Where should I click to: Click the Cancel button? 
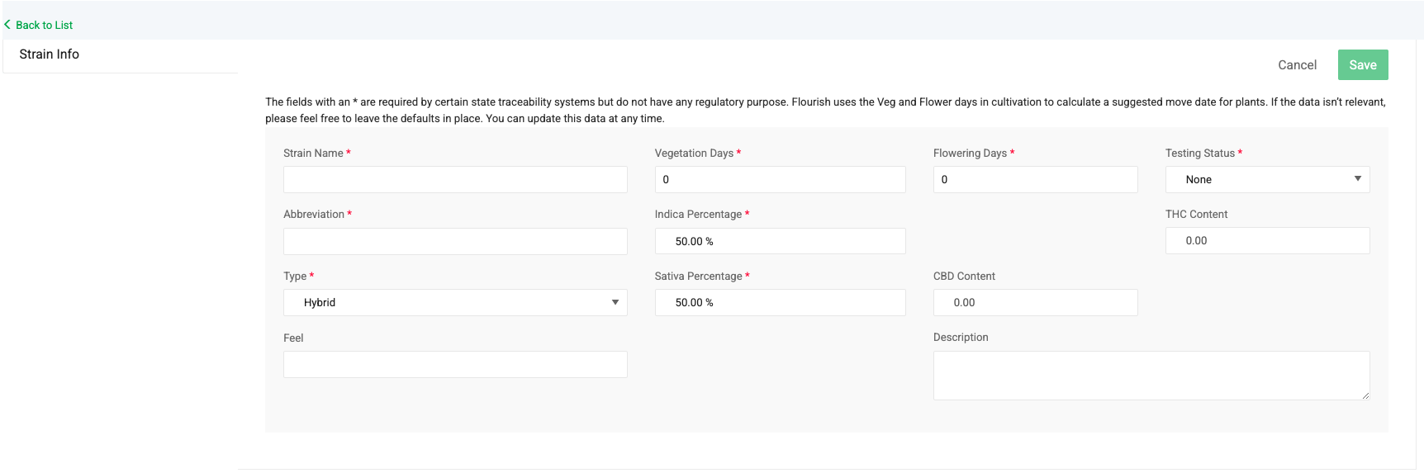point(1297,65)
